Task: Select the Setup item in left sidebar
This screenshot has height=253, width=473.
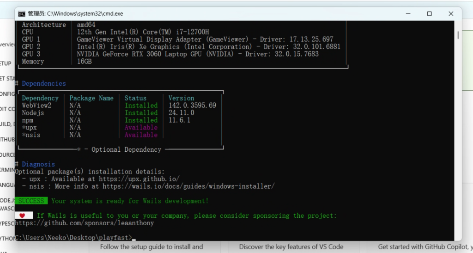Action: [x=6, y=63]
